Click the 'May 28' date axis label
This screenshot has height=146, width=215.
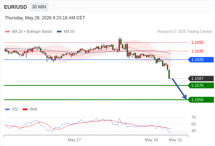151,140
